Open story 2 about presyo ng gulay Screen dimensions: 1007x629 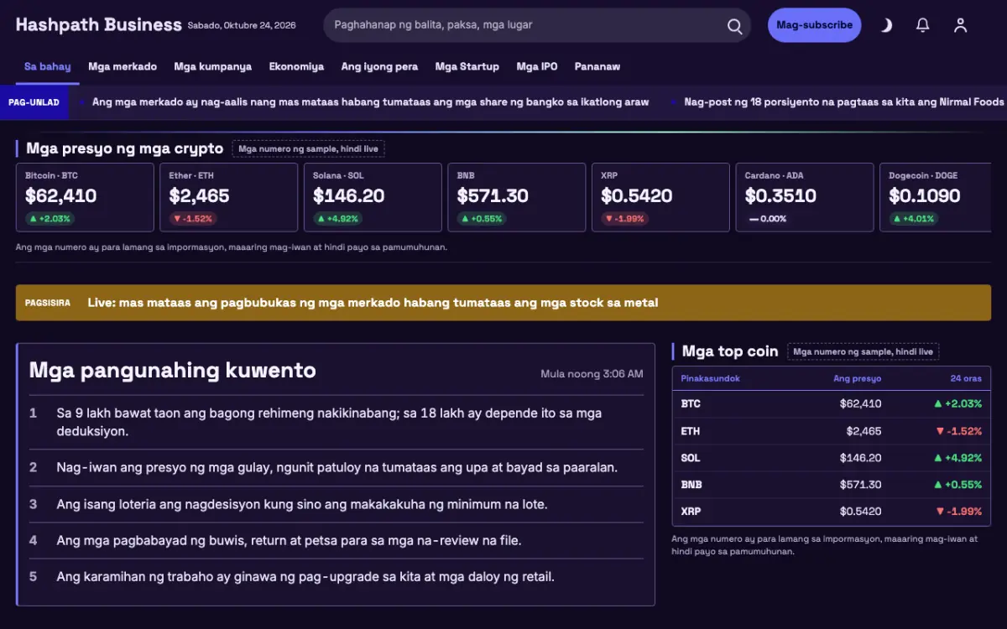point(336,467)
